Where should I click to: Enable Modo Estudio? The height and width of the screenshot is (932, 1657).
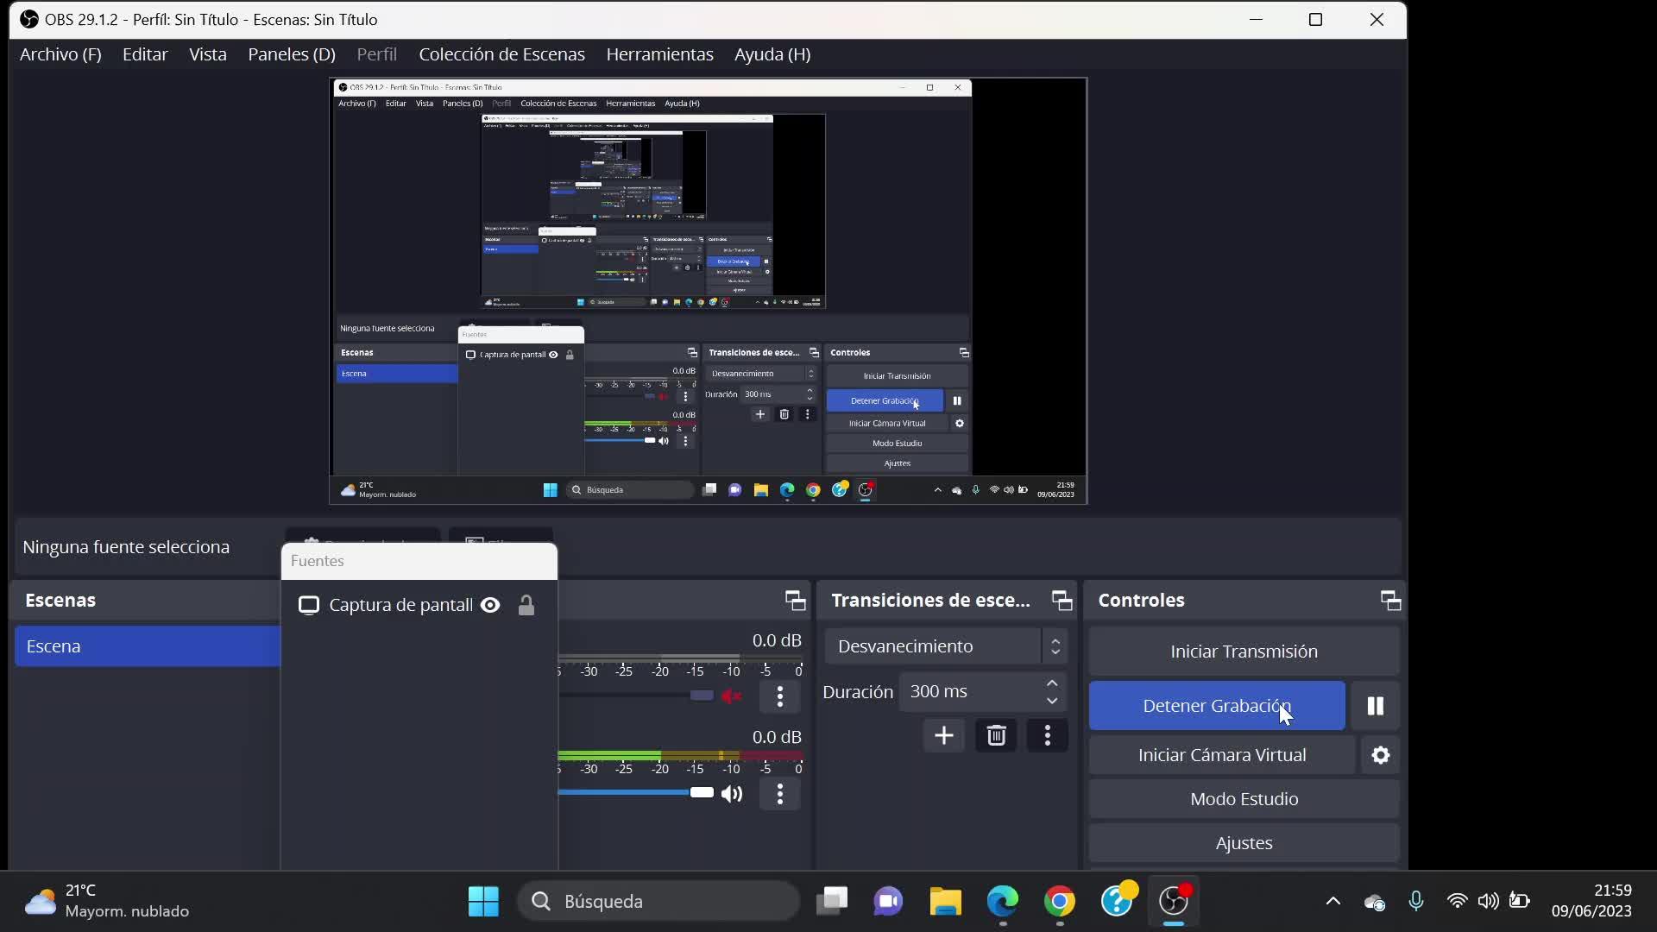point(1244,799)
